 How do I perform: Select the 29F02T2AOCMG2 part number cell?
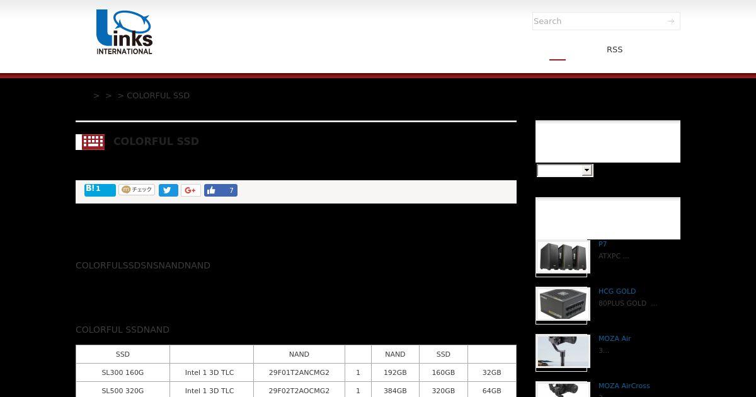(x=299, y=389)
